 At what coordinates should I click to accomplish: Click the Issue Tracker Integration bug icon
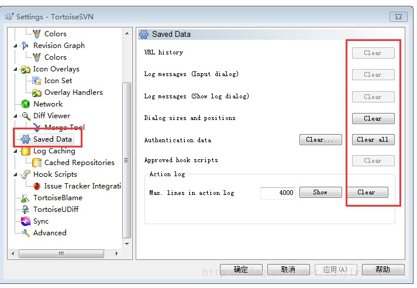[x=37, y=186]
